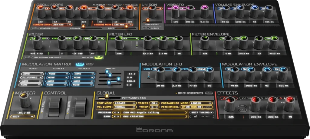Viewport: 310px width, 139px height.
Task: Click the Pitch Wheel control
Action: coord(80,108)
